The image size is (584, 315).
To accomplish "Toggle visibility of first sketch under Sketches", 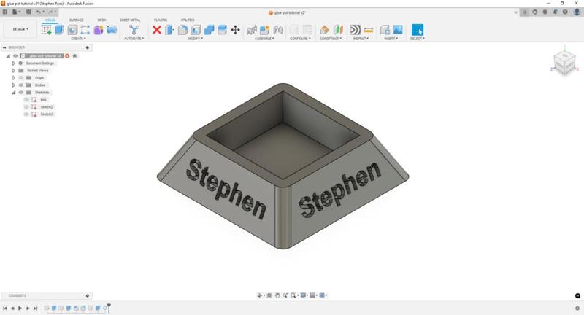I will [x=26, y=100].
